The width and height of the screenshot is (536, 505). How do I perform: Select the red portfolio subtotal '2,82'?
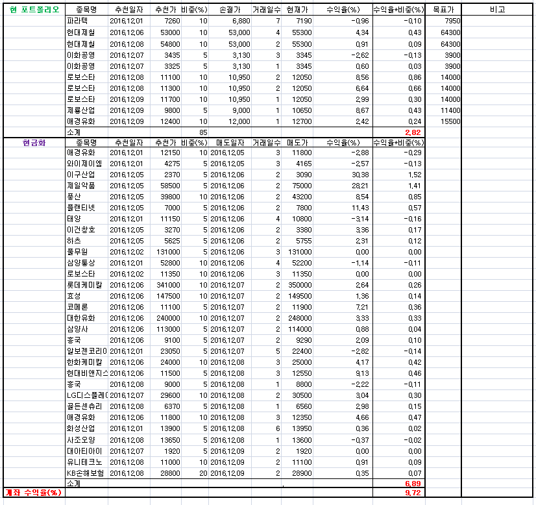[413, 132]
